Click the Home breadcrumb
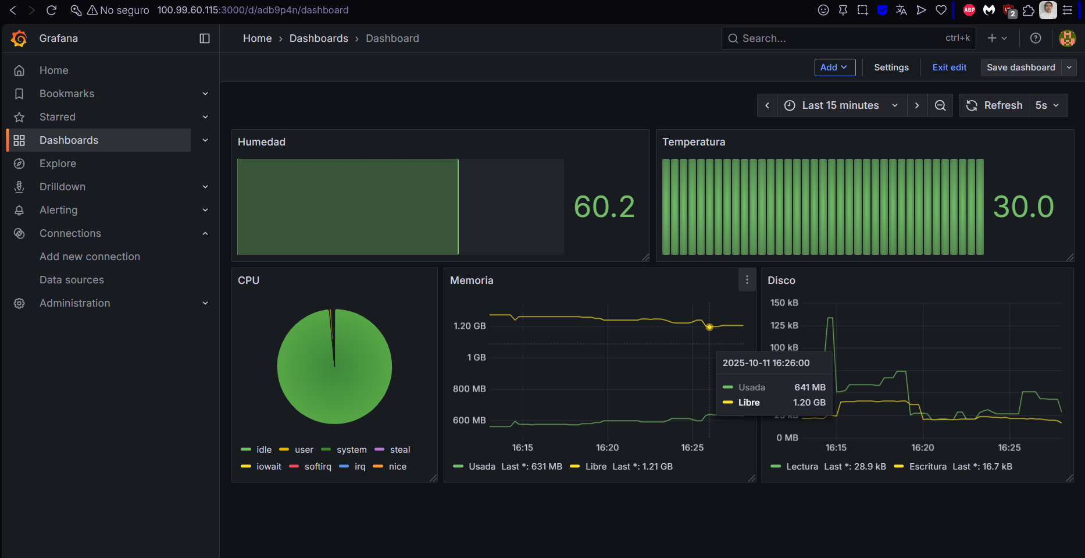Image resolution: width=1085 pixels, height=558 pixels. pos(257,38)
